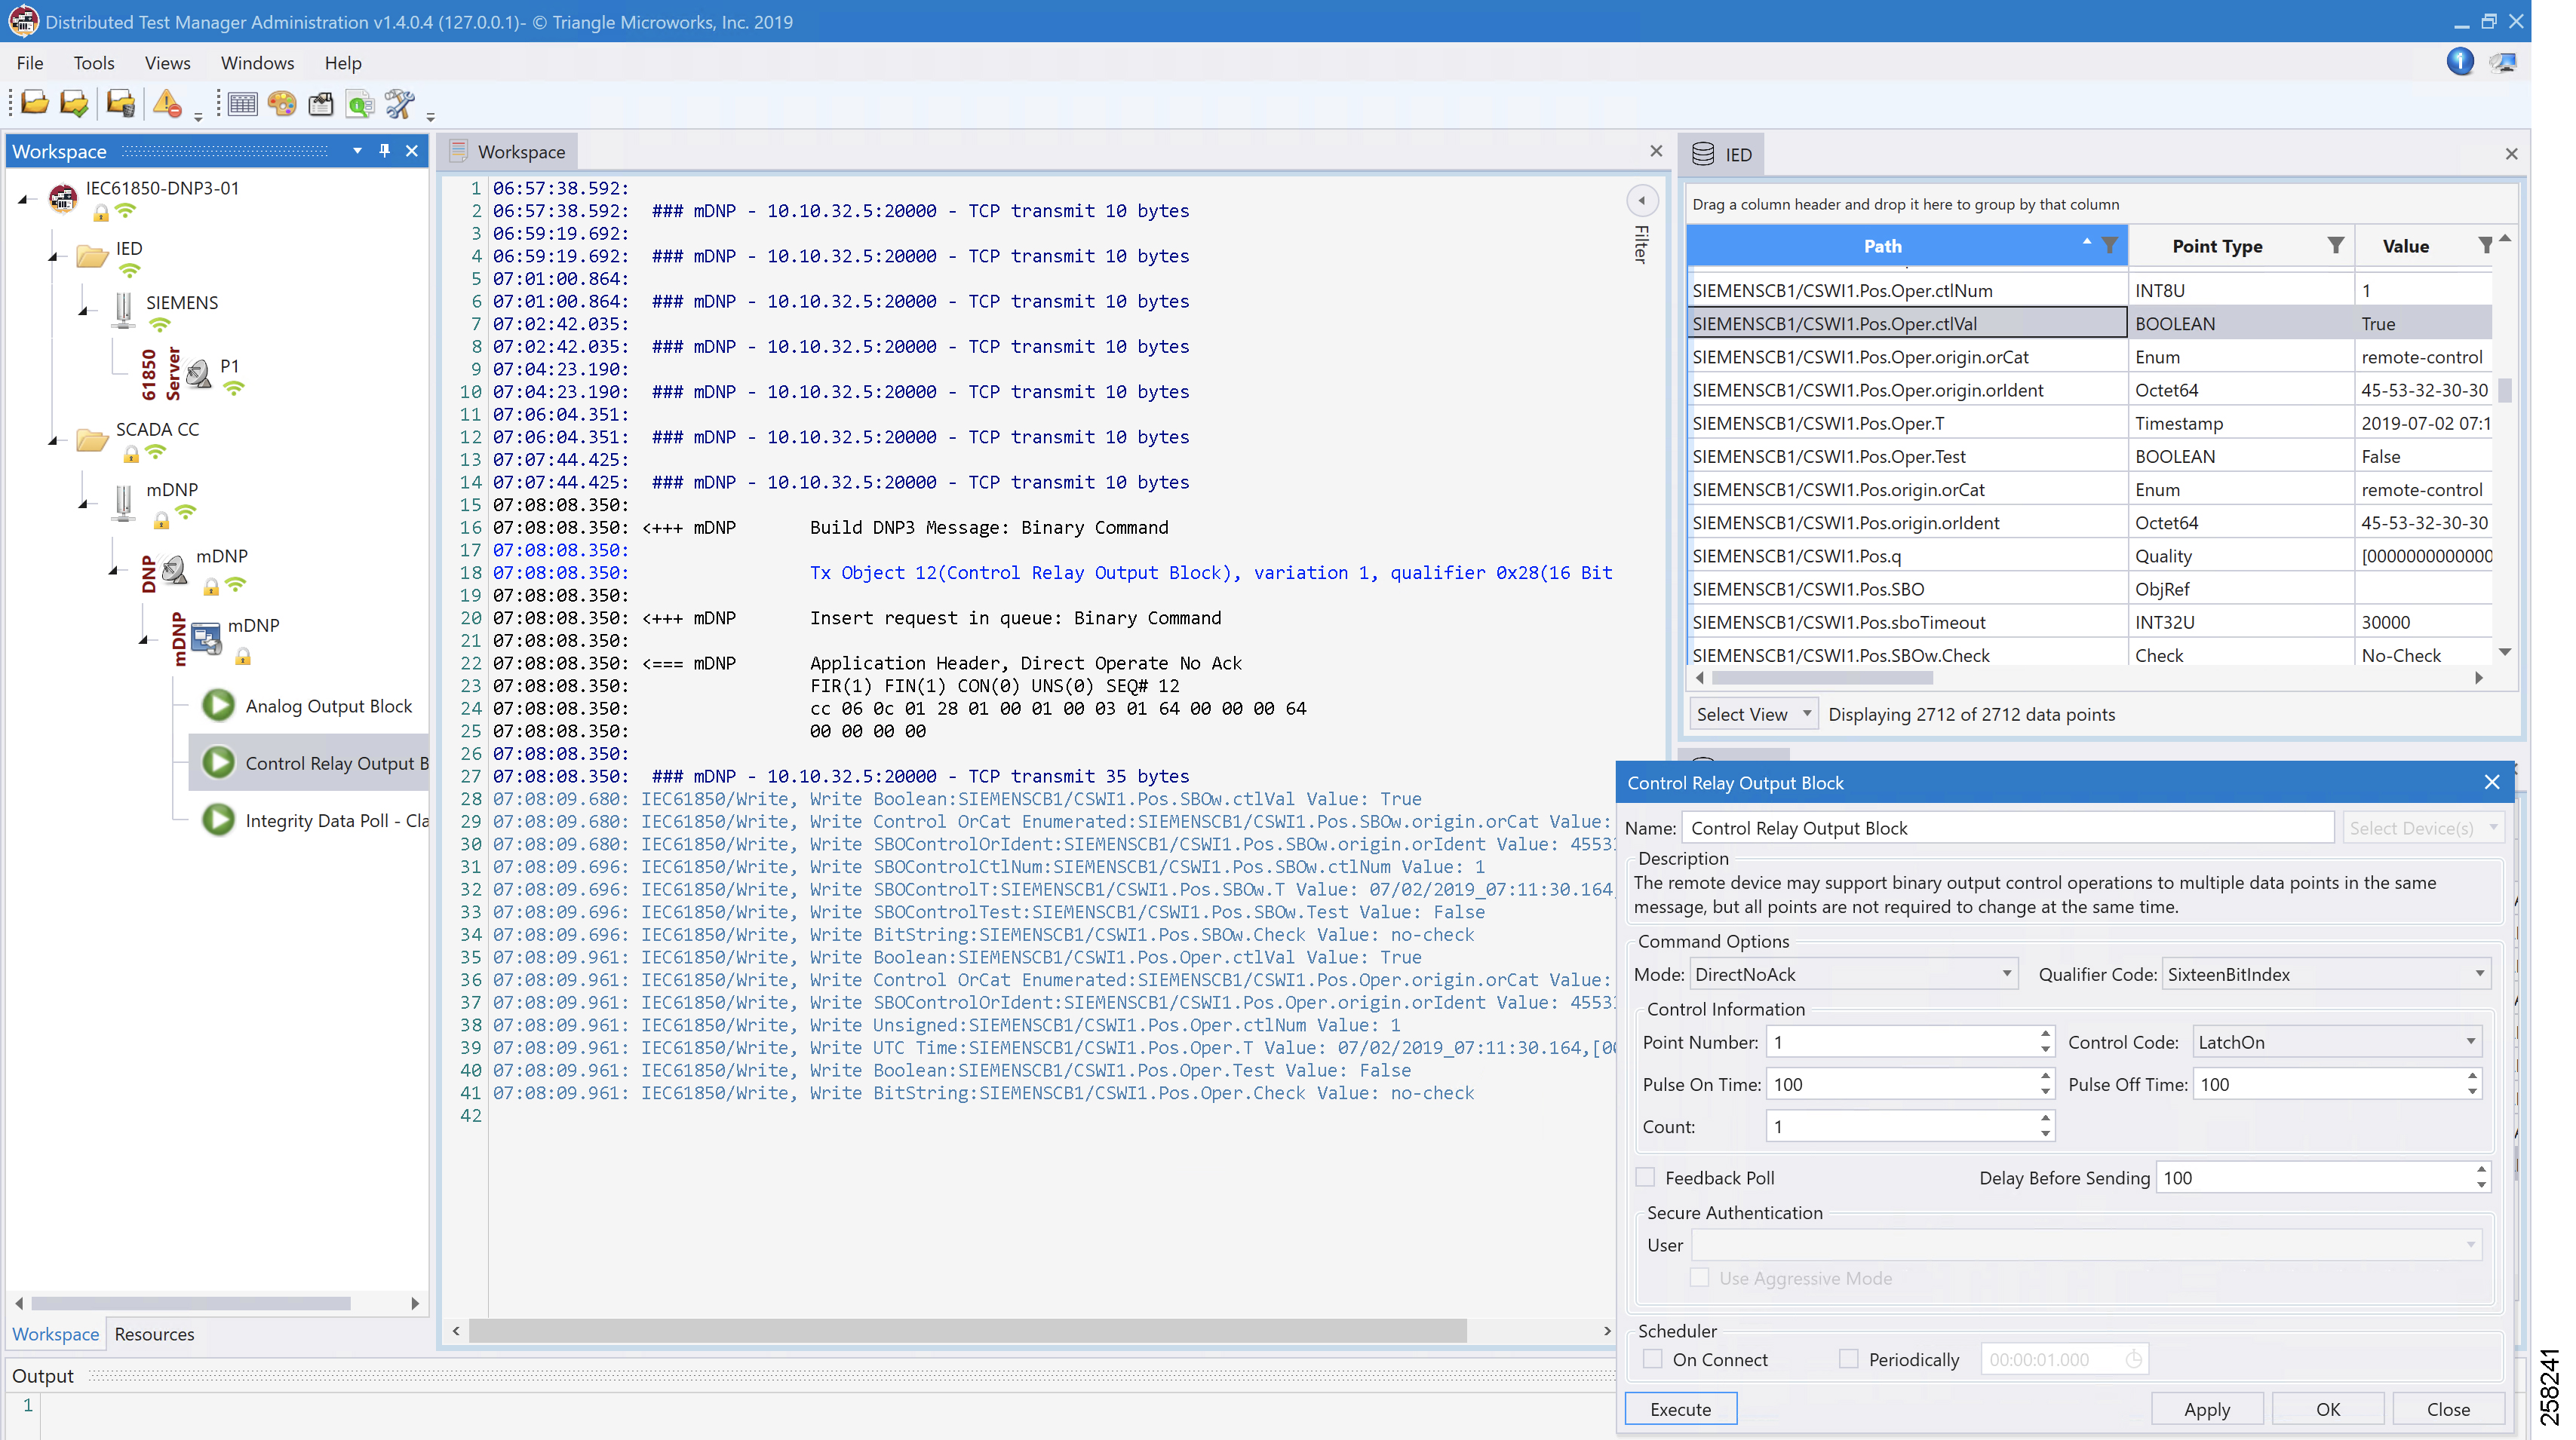This screenshot has width=2576, height=1440.
Task: Filter the Point Type column
Action: click(2336, 246)
